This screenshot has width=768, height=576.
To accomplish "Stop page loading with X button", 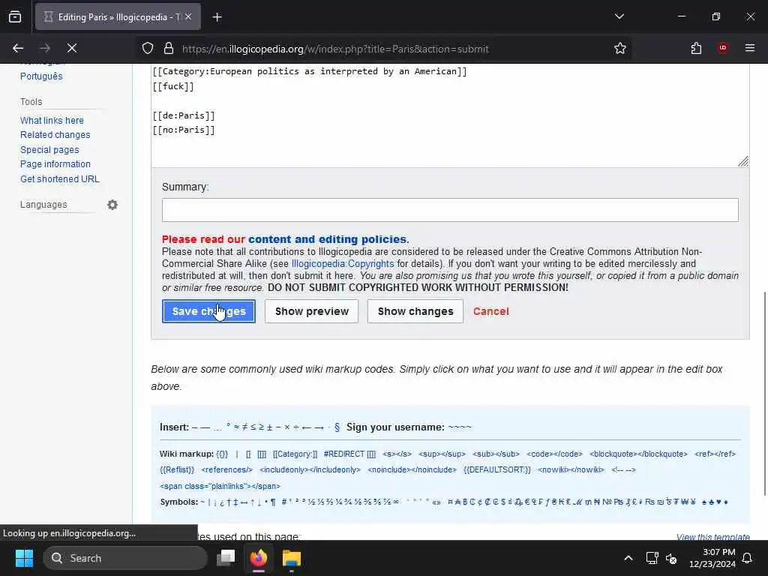I will coord(72,48).
